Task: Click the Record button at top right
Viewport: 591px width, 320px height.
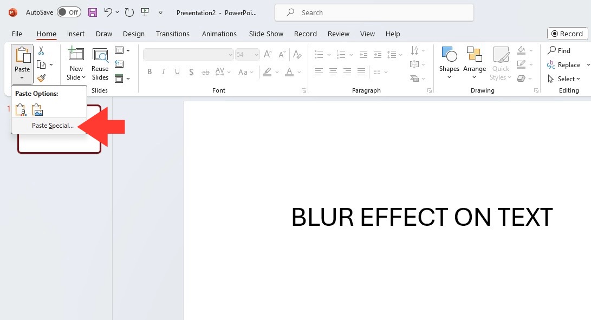Action: pyautogui.click(x=567, y=34)
